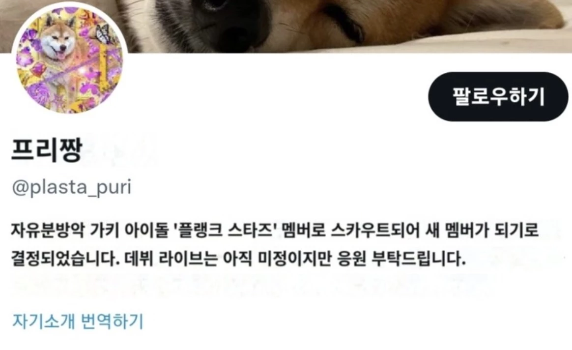572x350 pixels.
Task: Click the butterfly in the profile avatar
Action: pyautogui.click(x=103, y=35)
